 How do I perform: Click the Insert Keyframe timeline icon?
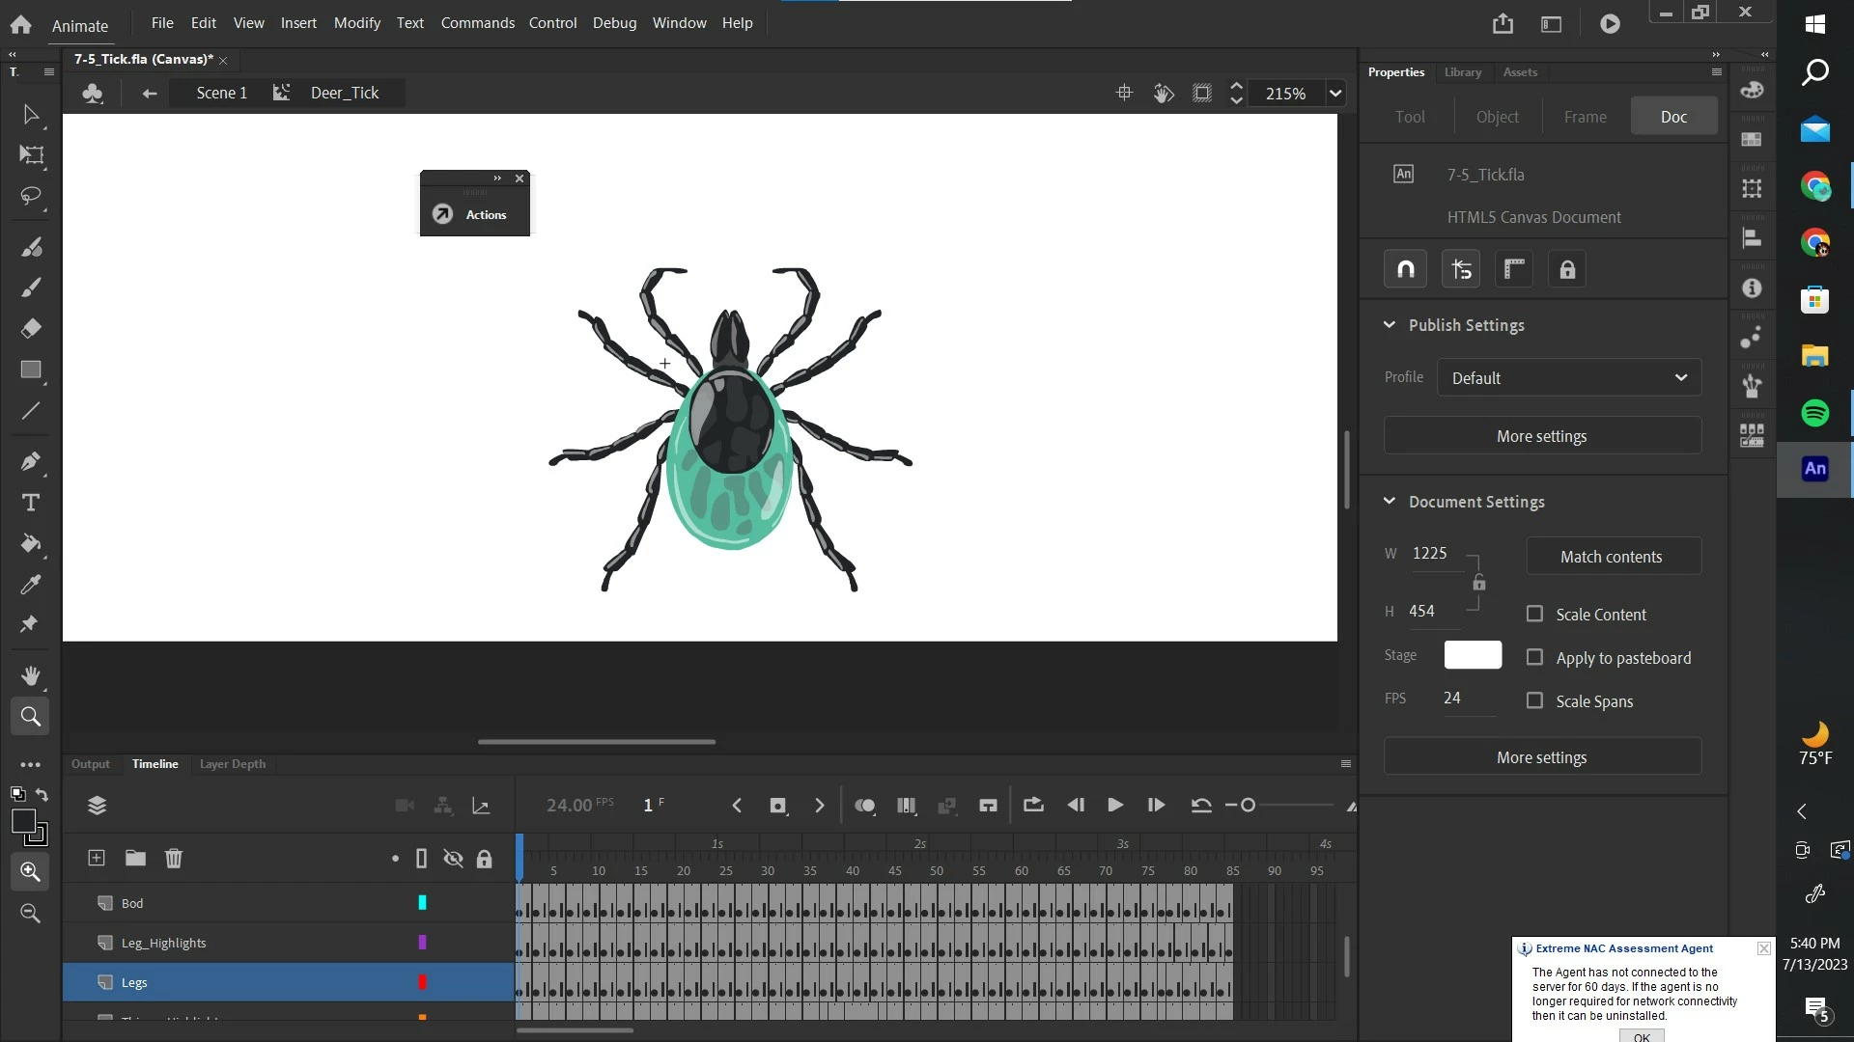click(x=777, y=806)
